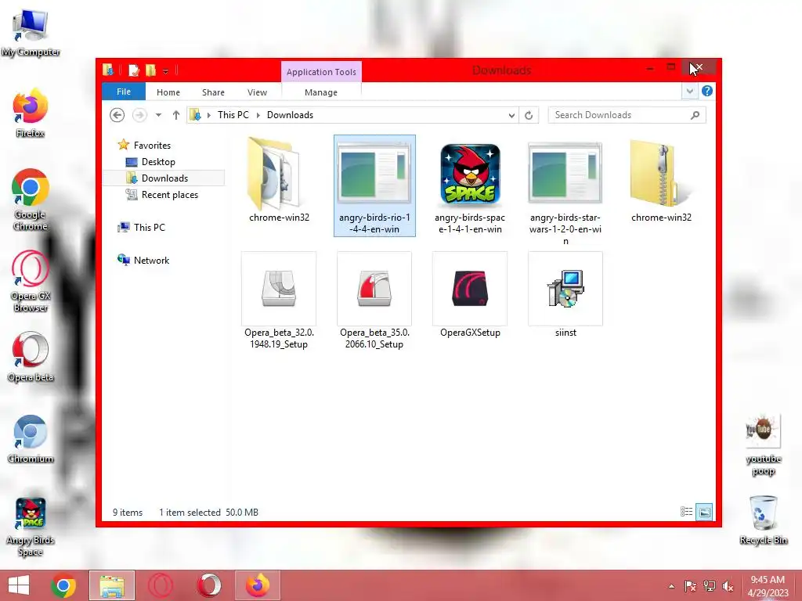Click File Explorer taskbar button
Image resolution: width=802 pixels, height=601 pixels.
[x=112, y=585]
